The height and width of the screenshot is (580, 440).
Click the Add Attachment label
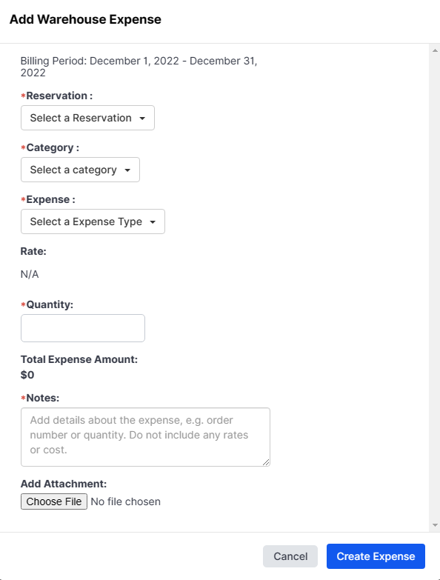[64, 484]
